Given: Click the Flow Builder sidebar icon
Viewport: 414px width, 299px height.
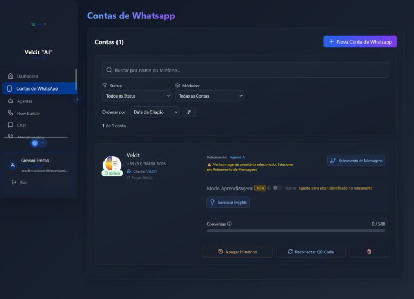Looking at the screenshot, I should (10, 113).
